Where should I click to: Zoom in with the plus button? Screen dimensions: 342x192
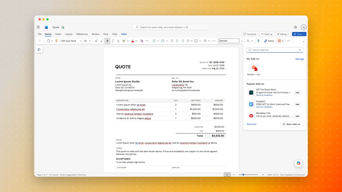(x=263, y=175)
